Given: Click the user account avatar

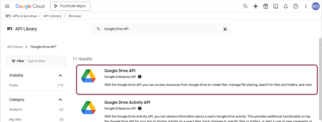Looking at the screenshot, I should click(x=315, y=6).
